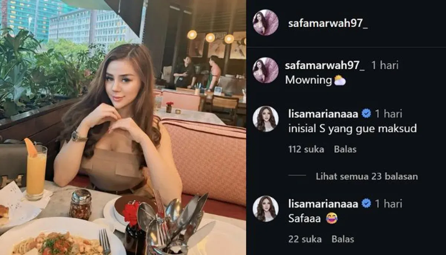Screen dimensions: 446x255
Task: Click the cloud emoji after Mowning
Action: pos(340,80)
